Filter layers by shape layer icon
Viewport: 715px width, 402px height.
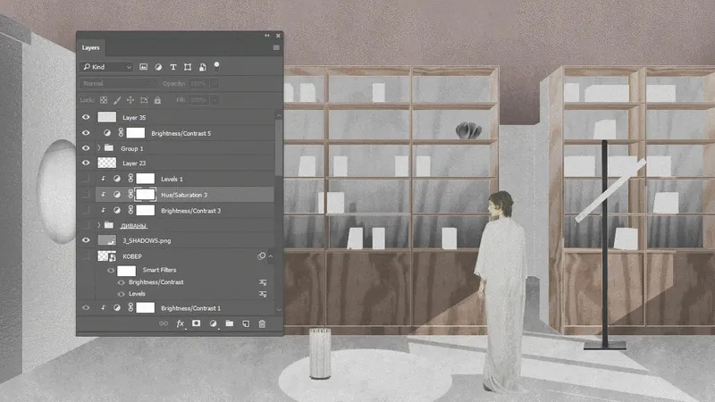(x=188, y=67)
